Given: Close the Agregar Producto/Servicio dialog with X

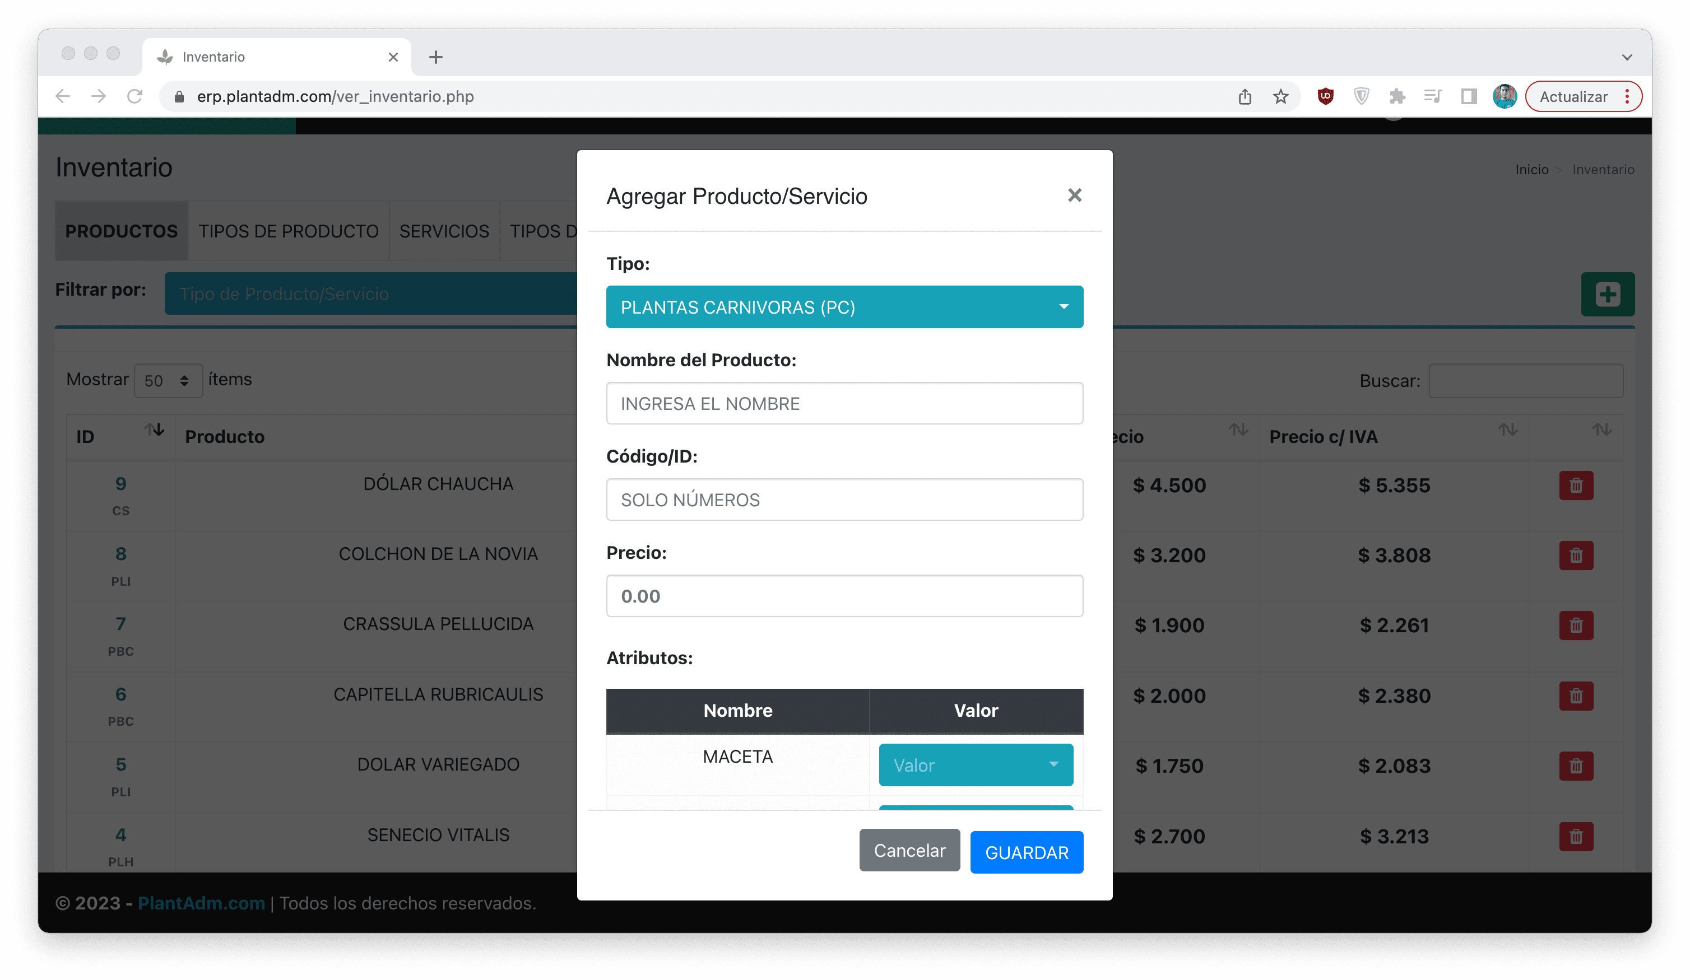Looking at the screenshot, I should pos(1074,195).
